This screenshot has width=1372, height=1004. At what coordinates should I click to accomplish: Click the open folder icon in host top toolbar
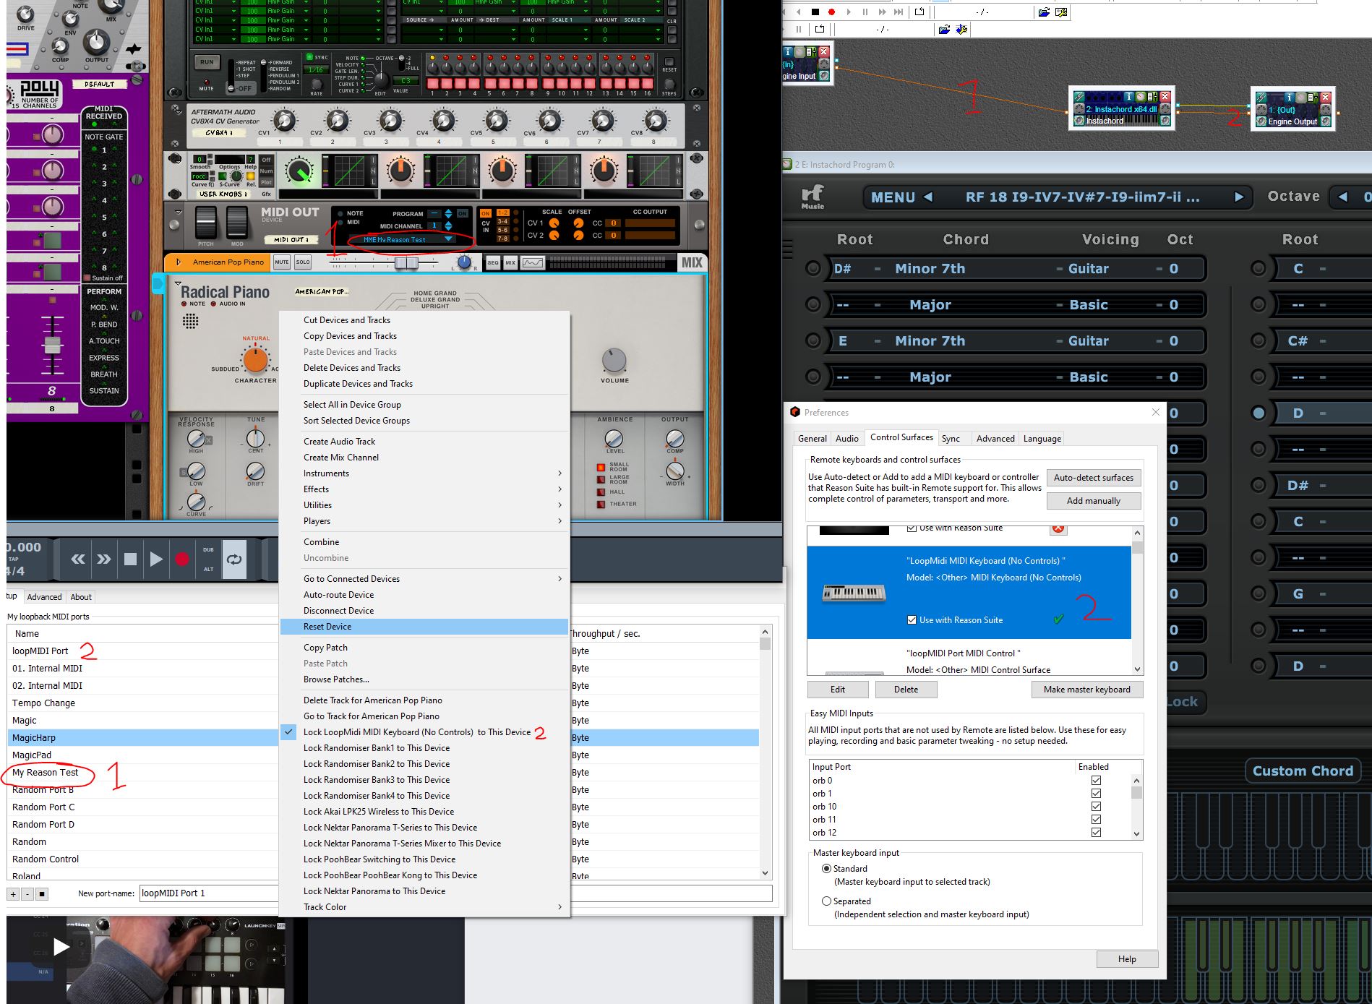pyautogui.click(x=1044, y=12)
